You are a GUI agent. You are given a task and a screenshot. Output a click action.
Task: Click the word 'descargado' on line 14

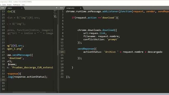(x=155, y=52)
